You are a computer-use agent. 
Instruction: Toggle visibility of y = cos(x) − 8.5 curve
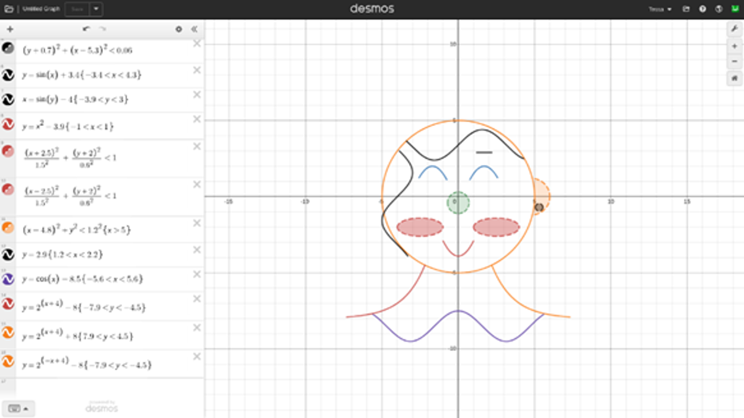(8, 280)
